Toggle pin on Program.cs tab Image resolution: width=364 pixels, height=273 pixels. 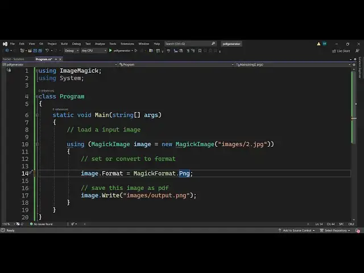[x=56, y=59]
